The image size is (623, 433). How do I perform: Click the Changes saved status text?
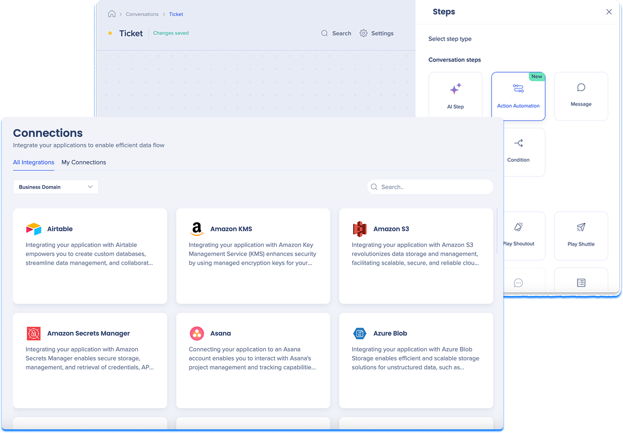[x=171, y=33]
